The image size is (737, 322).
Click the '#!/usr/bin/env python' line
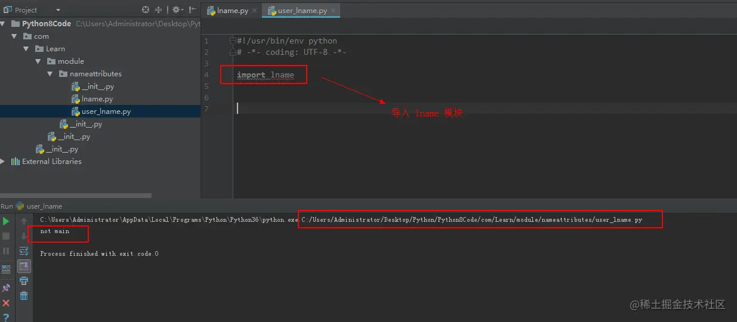coord(287,41)
